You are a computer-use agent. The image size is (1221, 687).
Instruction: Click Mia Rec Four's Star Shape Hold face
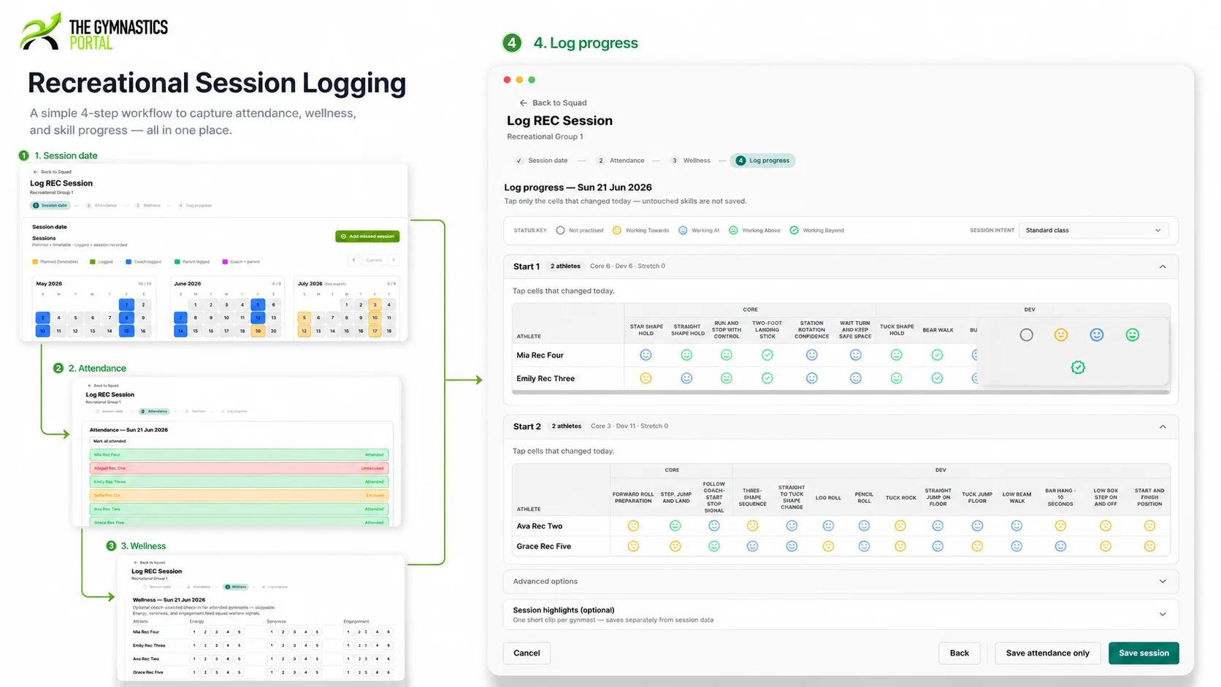point(646,355)
